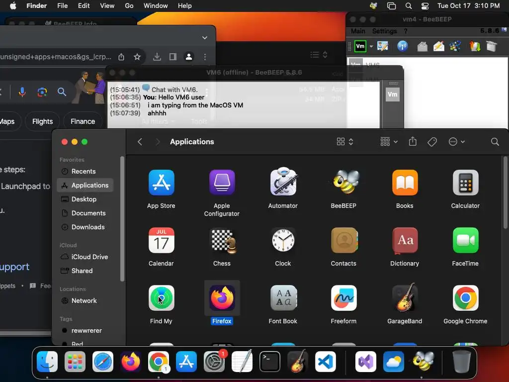Image resolution: width=509 pixels, height=382 pixels.
Task: Open the Help menu
Action: click(x=185, y=6)
